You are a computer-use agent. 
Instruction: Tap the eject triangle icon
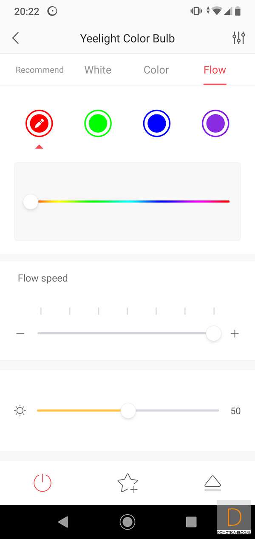pyautogui.click(x=212, y=483)
